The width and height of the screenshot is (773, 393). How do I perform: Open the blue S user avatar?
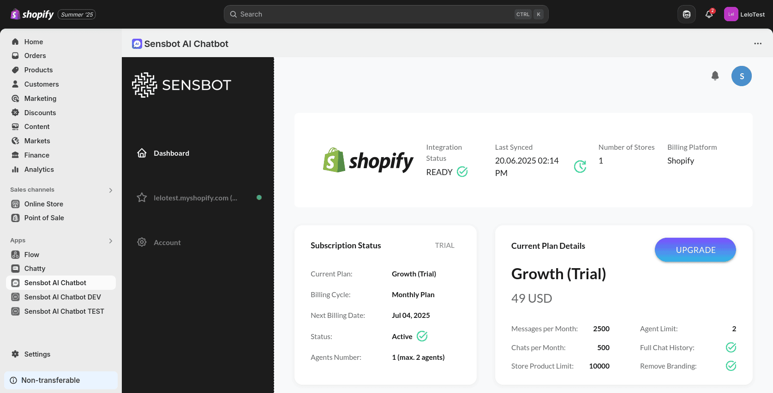741,76
